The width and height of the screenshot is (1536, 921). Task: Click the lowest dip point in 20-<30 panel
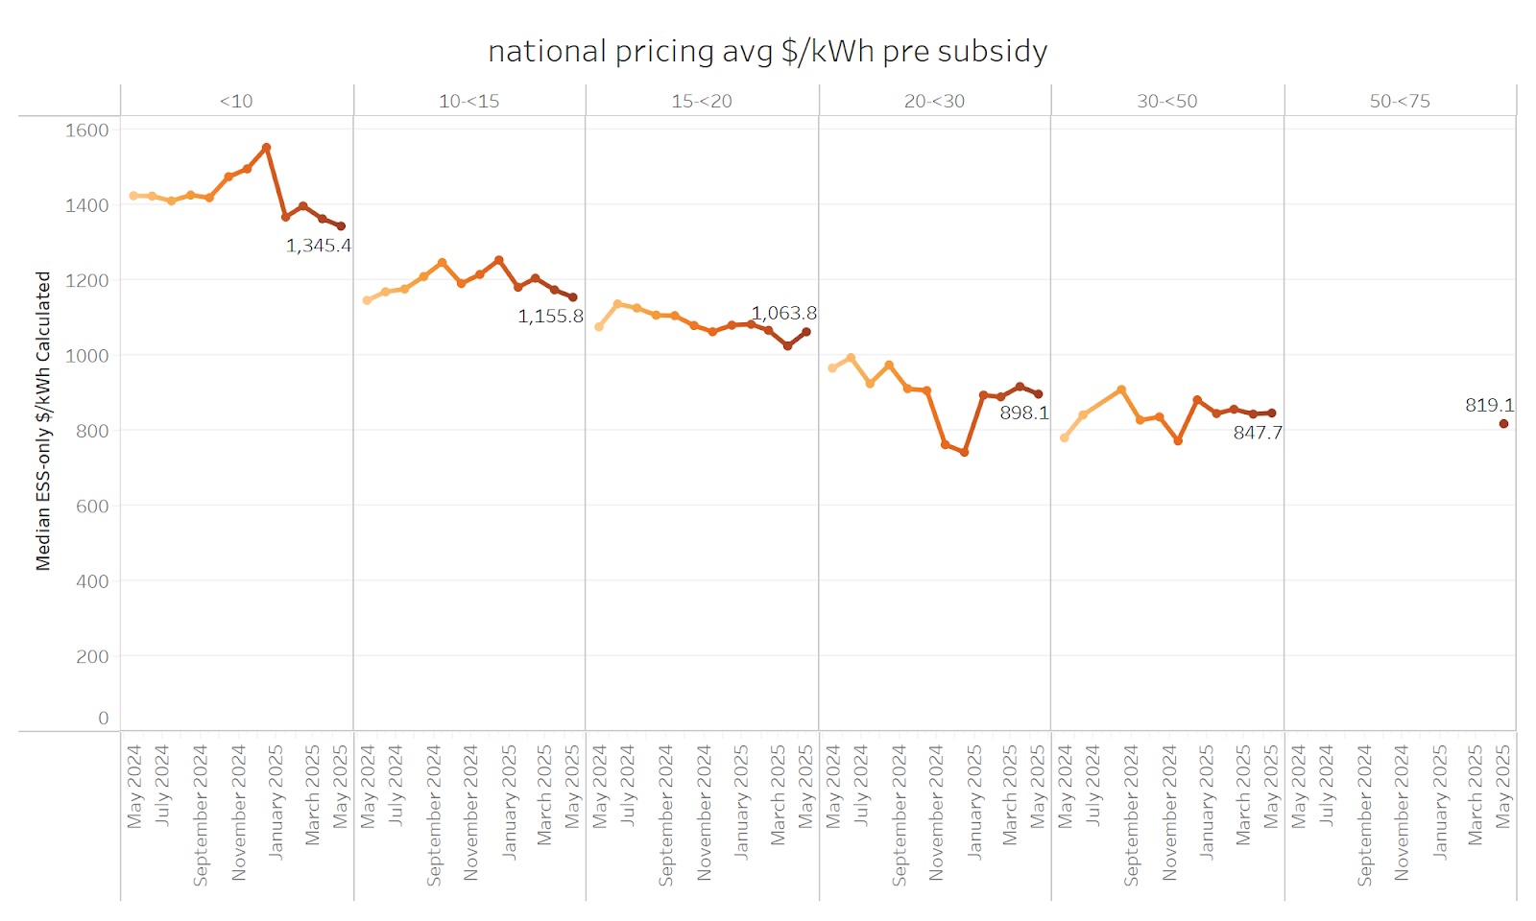coord(964,452)
